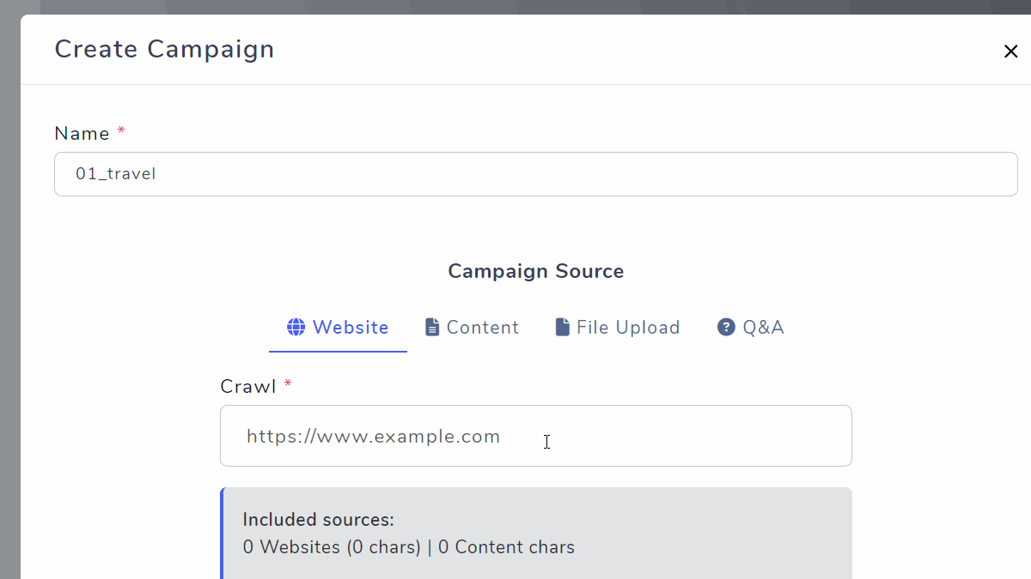The width and height of the screenshot is (1031, 579).
Task: Click the '0 Content chars' summary text
Action: 506,547
